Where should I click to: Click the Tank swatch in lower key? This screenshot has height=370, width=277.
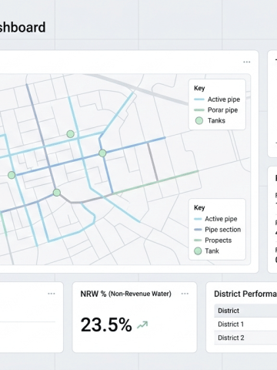[x=198, y=251]
